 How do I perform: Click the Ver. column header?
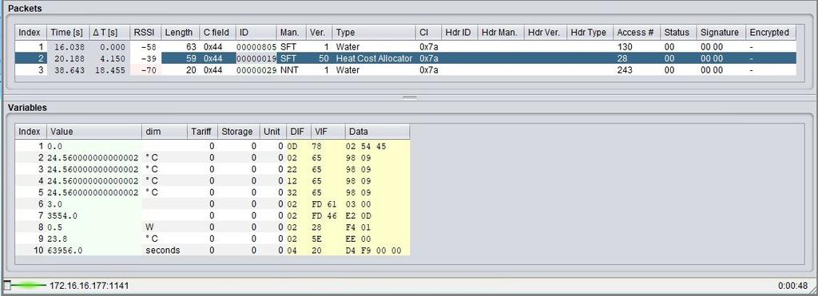(x=320, y=32)
